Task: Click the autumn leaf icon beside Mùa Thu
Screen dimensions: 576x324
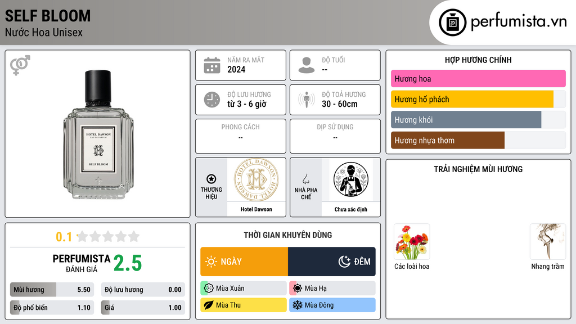Action: click(x=209, y=305)
